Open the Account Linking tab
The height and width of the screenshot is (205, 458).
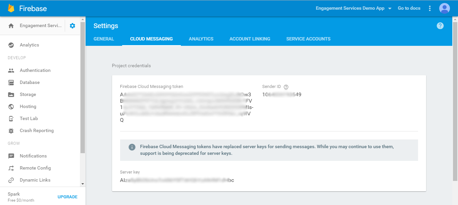(250, 39)
